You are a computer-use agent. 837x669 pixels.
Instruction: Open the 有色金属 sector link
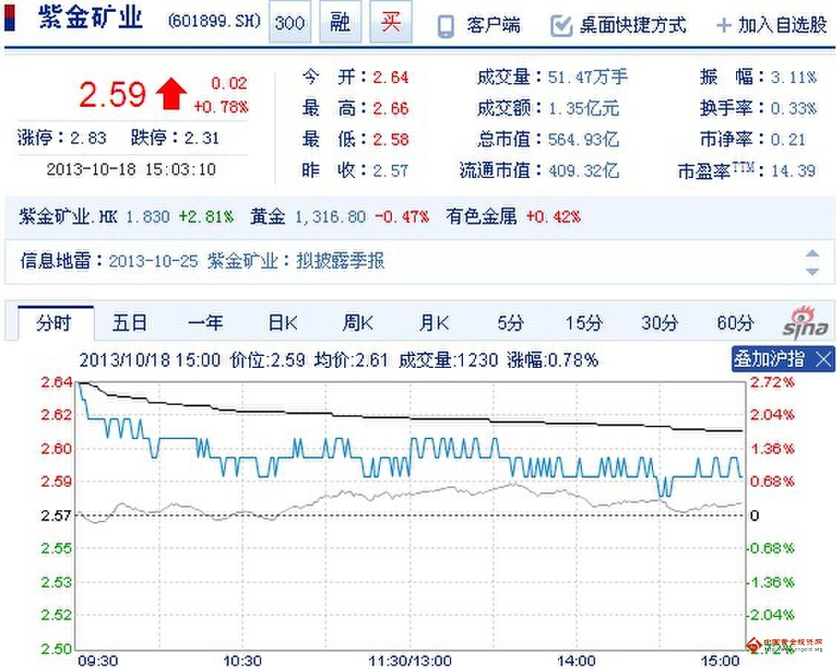point(482,217)
